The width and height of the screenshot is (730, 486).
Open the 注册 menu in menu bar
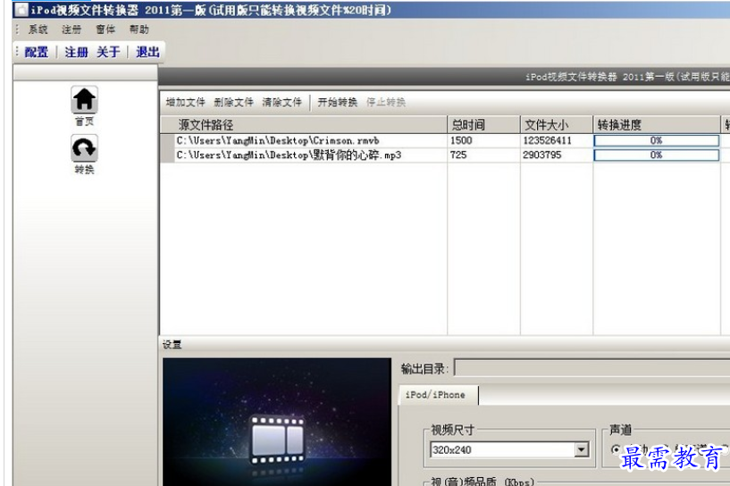pos(71,29)
